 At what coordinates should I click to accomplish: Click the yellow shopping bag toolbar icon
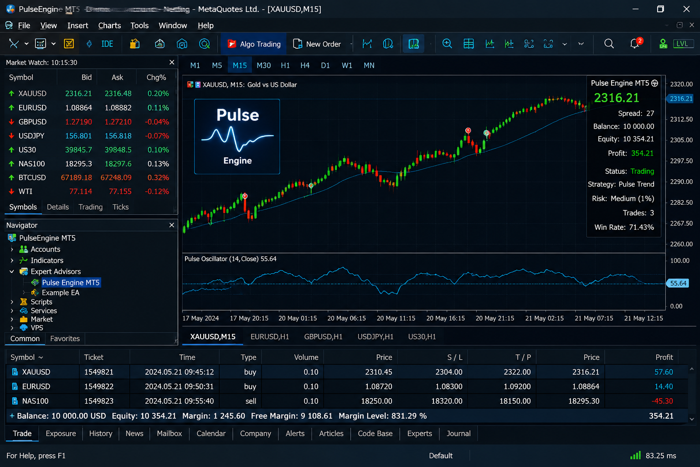134,44
